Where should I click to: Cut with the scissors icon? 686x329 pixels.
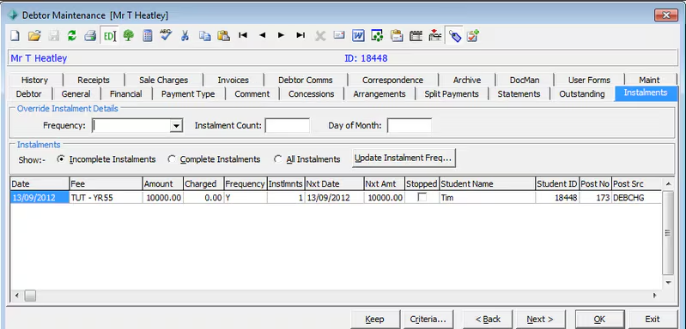point(185,36)
